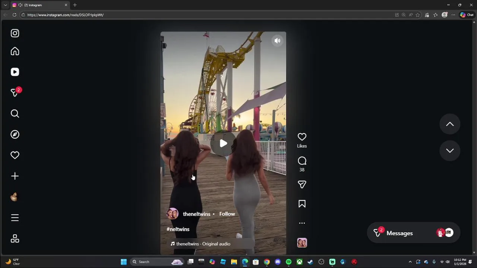Turn on Read aloud in the address bar
This screenshot has width=477, height=268.
point(411,15)
